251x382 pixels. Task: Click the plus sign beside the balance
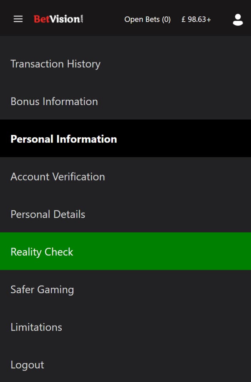click(209, 20)
